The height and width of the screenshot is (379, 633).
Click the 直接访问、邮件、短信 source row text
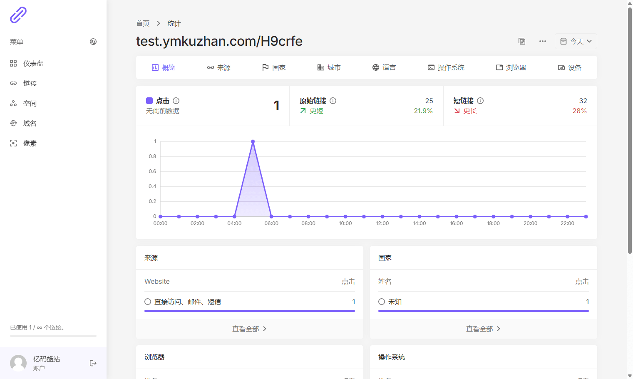tap(188, 302)
